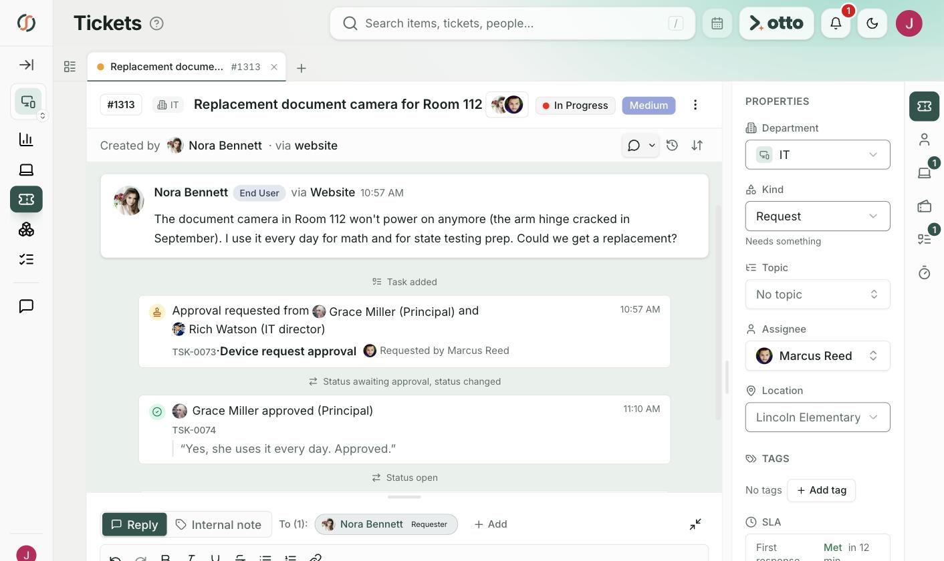The height and width of the screenshot is (561, 944).
Task: Open the Department IT dropdown
Action: tap(818, 155)
